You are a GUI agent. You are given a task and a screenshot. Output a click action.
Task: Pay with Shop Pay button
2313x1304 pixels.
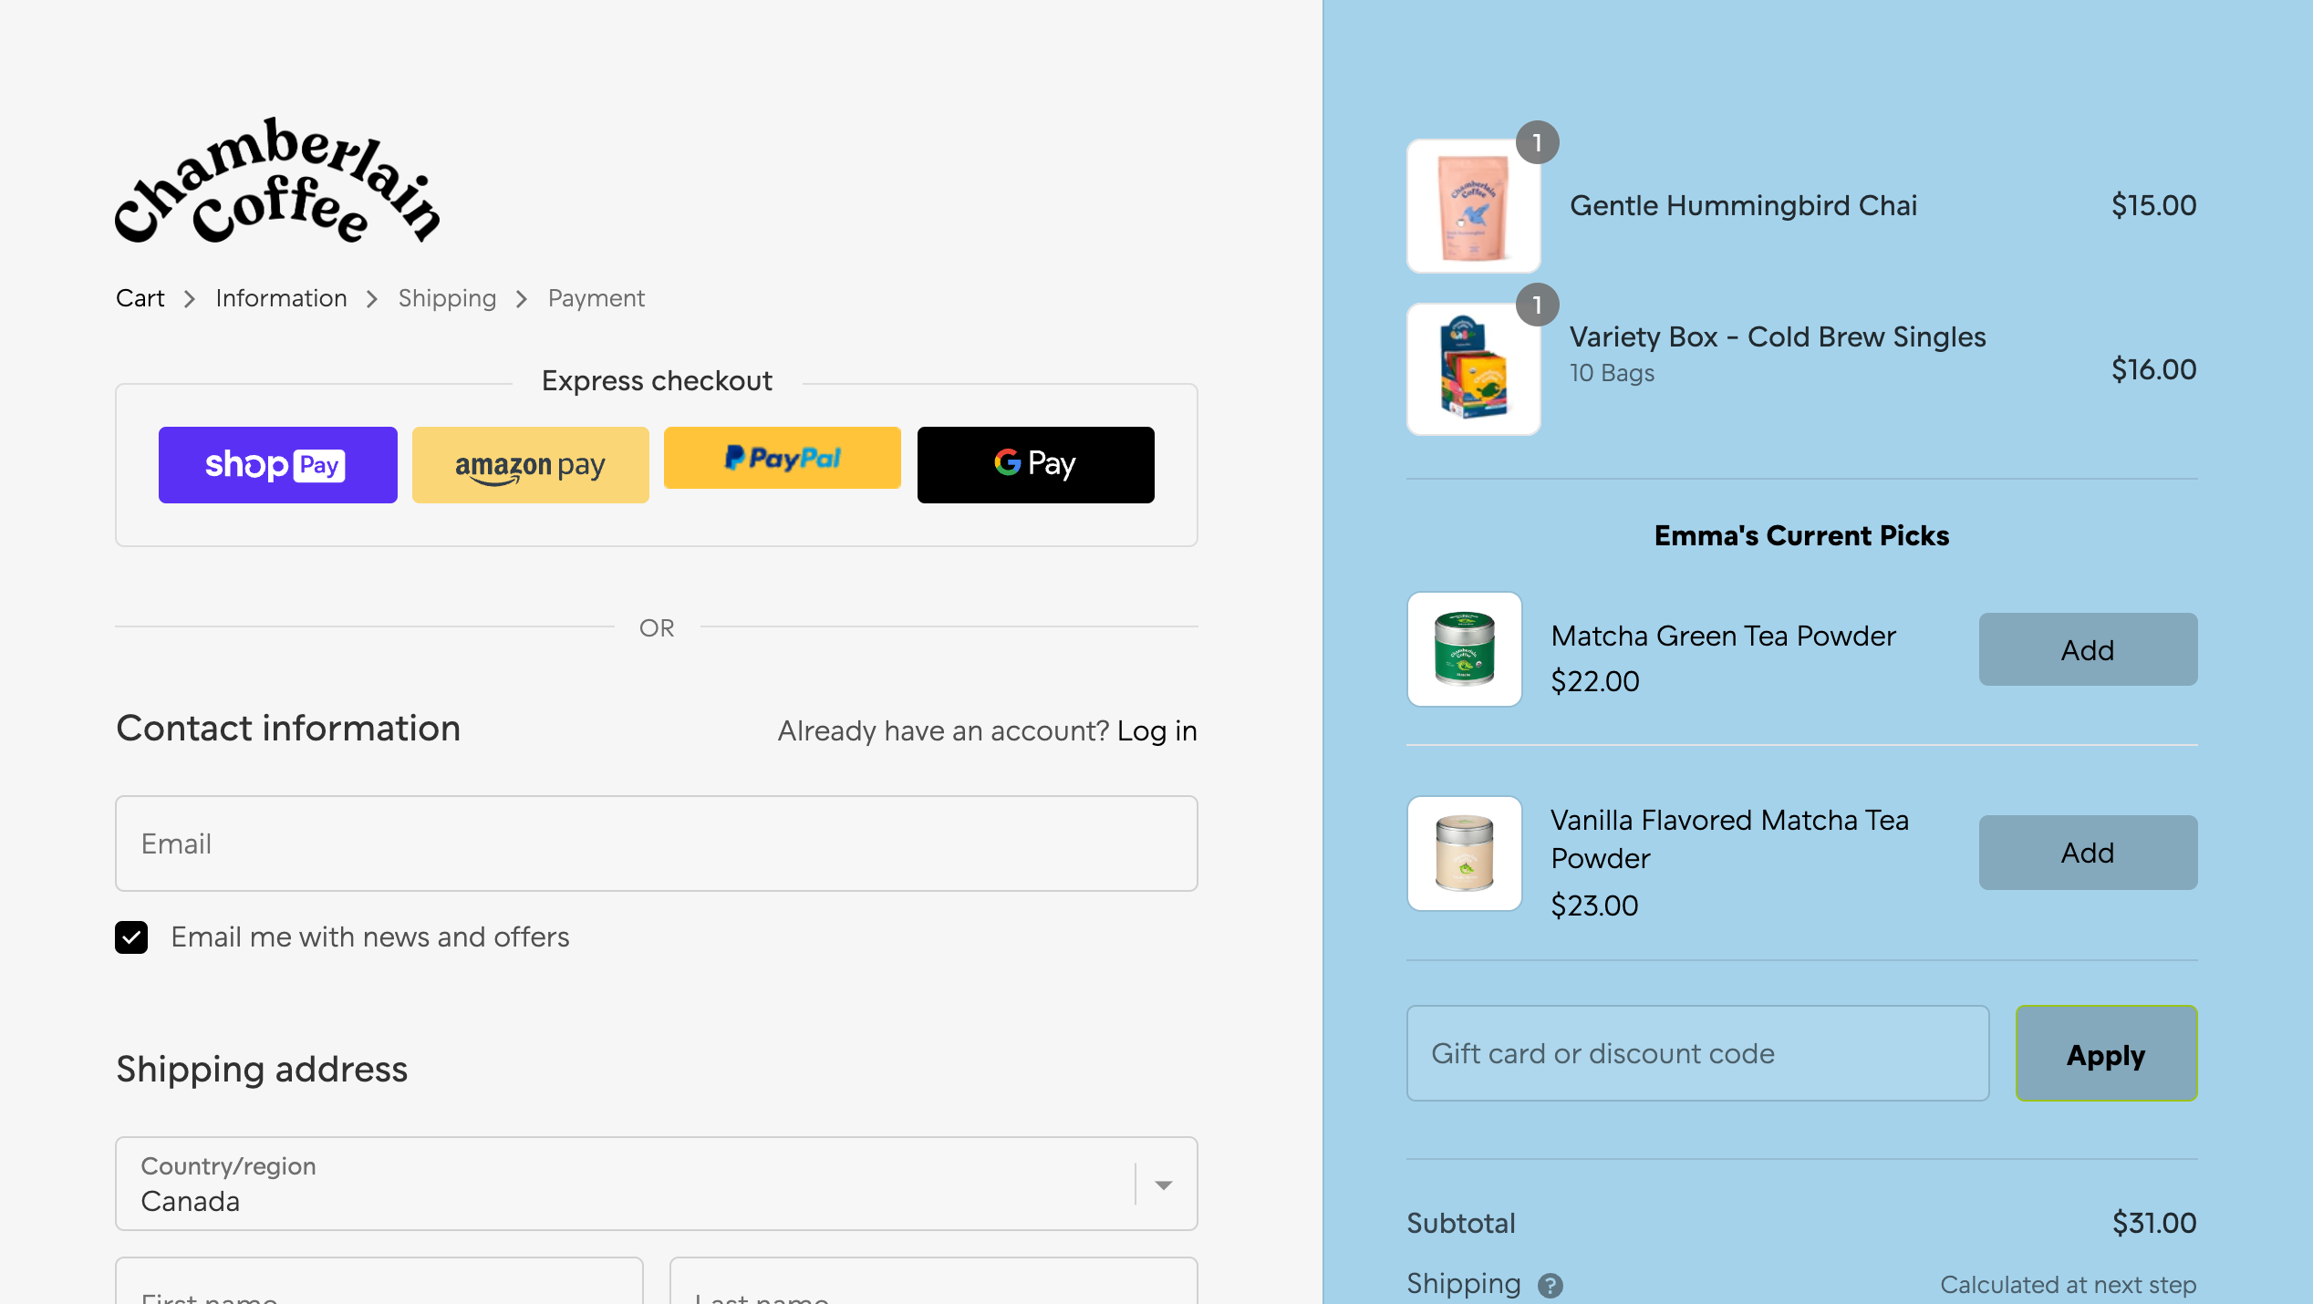[278, 465]
